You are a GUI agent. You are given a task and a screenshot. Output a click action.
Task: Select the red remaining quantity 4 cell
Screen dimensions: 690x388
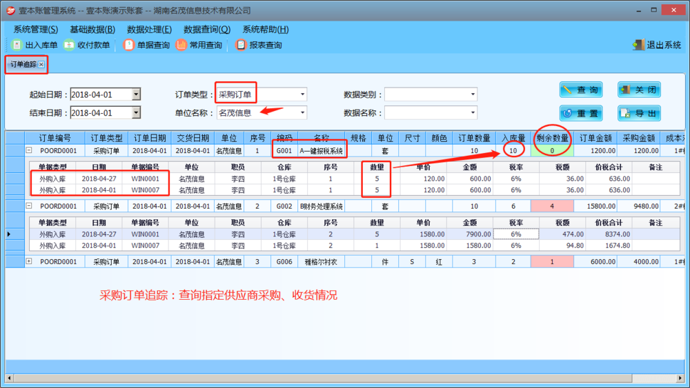click(552, 206)
